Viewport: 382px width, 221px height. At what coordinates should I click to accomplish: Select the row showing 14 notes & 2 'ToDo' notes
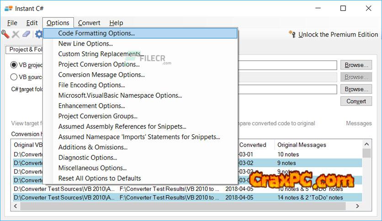pyautogui.click(x=187, y=197)
